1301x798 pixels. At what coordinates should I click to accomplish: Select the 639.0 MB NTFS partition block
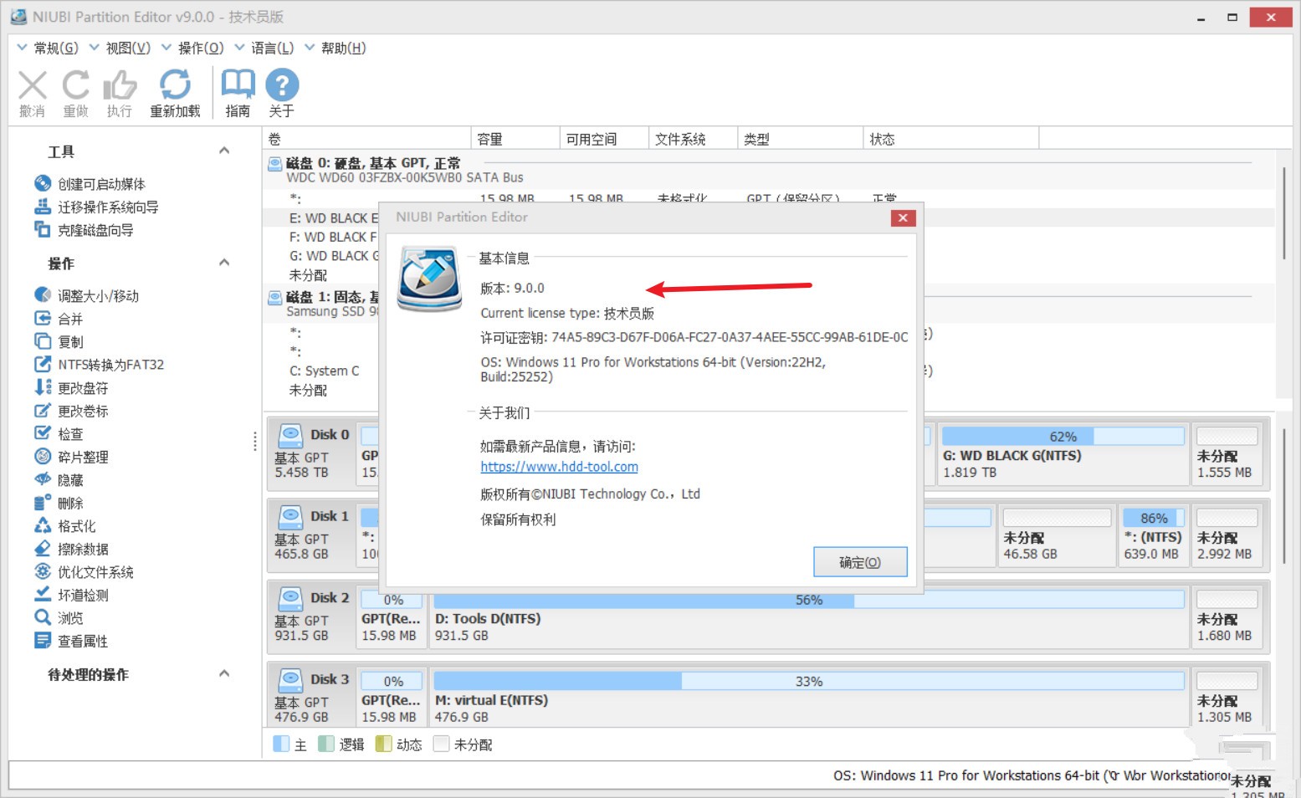1153,535
